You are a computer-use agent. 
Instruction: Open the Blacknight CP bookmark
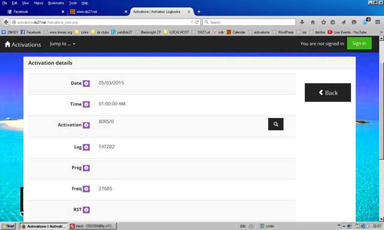click(x=148, y=32)
